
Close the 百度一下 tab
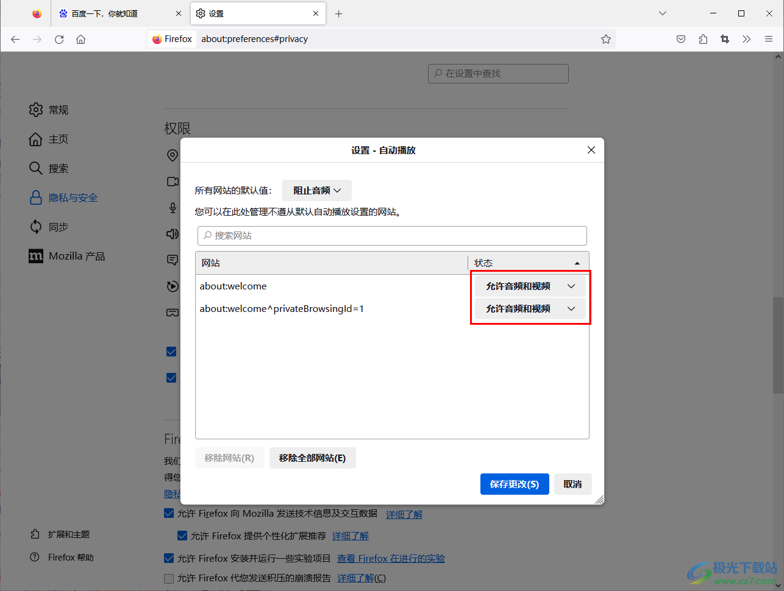pos(179,13)
